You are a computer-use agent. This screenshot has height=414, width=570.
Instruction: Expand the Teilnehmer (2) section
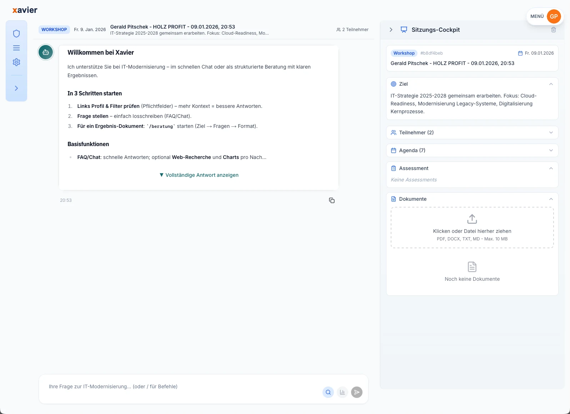click(551, 133)
